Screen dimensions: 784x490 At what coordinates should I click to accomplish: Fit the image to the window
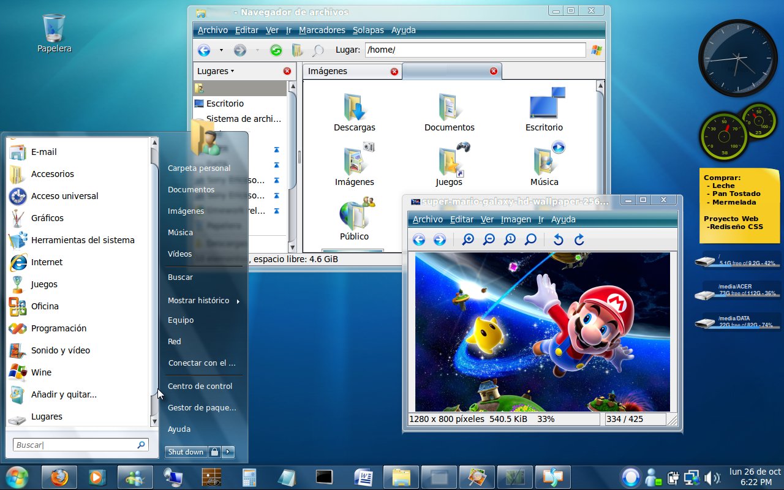530,239
